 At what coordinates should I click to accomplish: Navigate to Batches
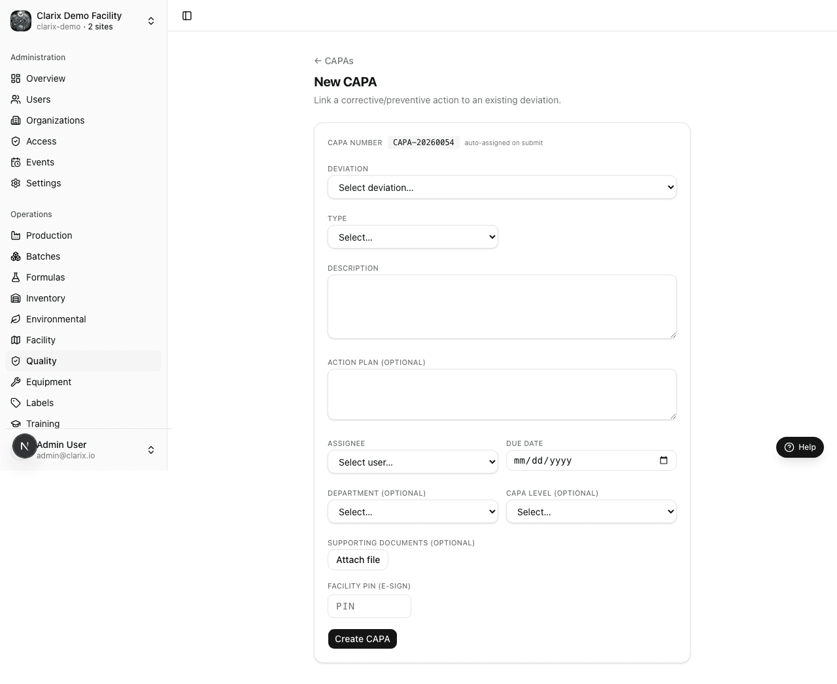coord(83,256)
